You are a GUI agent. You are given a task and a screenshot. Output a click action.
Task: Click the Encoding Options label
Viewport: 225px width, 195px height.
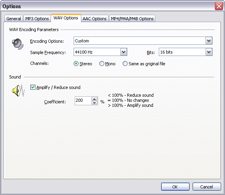click(47, 41)
